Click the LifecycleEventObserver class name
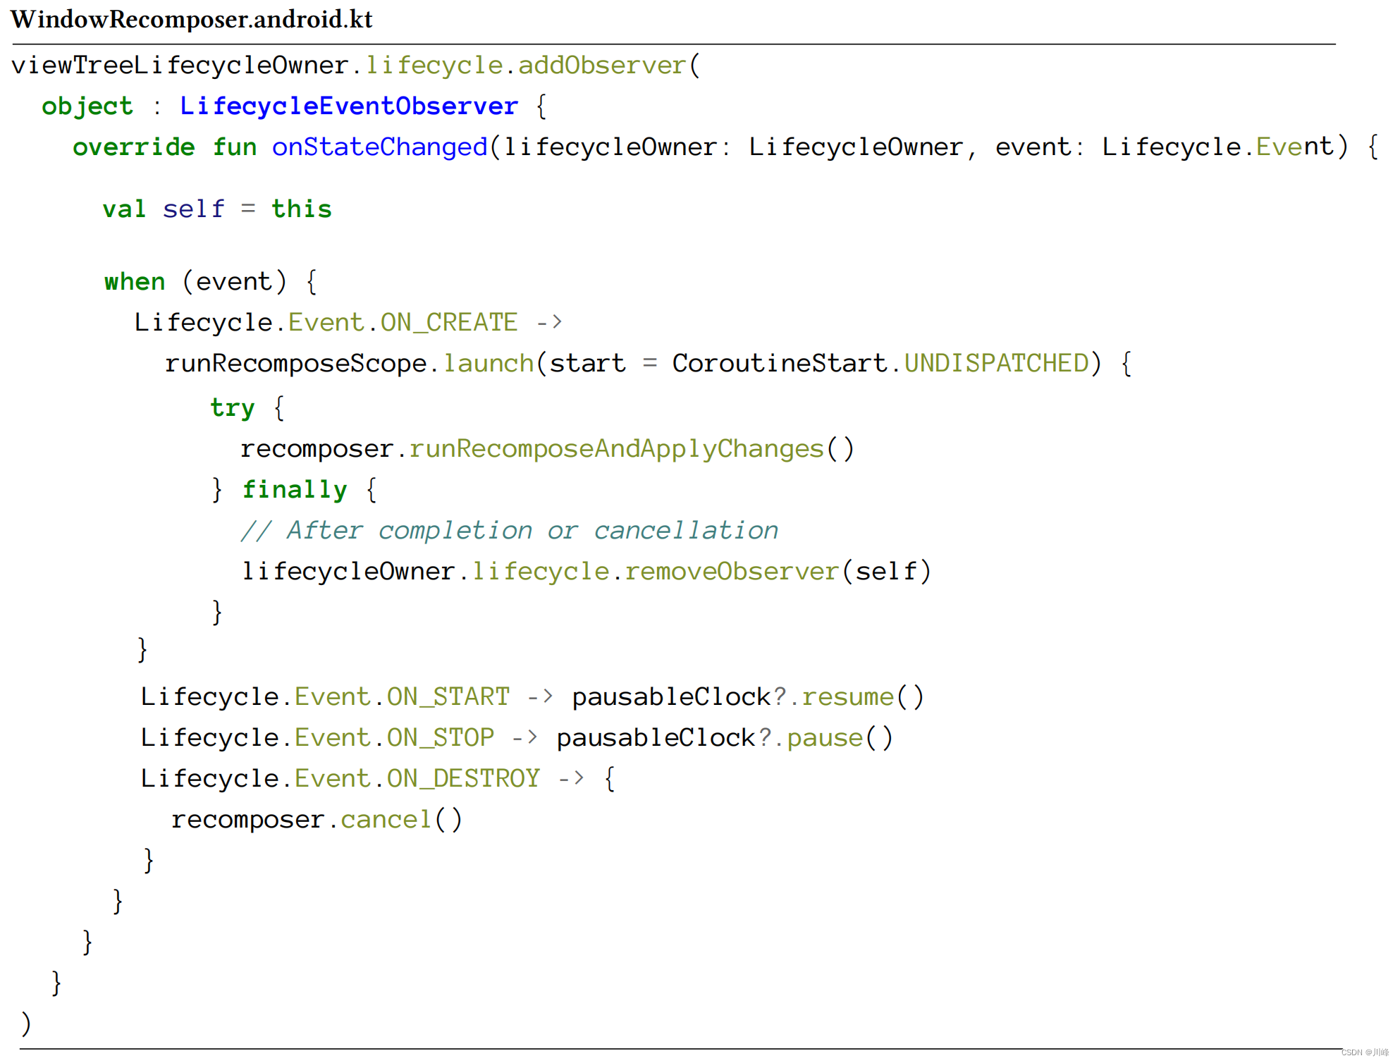The width and height of the screenshot is (1400, 1063). point(349,106)
